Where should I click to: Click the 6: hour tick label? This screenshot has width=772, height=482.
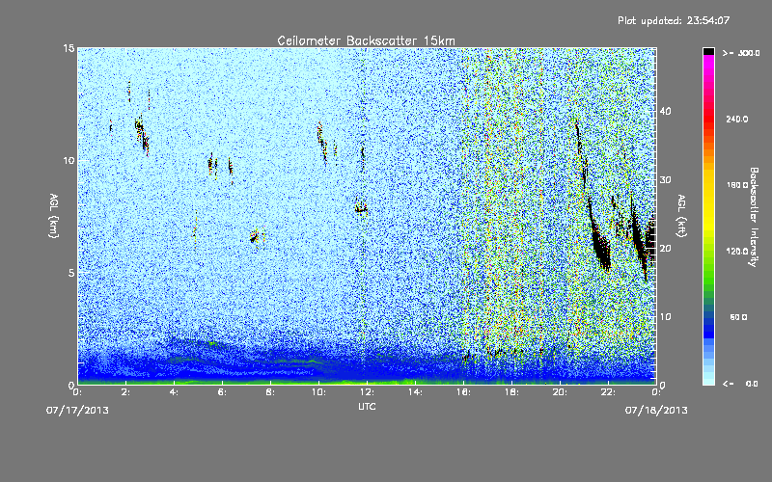(x=222, y=392)
